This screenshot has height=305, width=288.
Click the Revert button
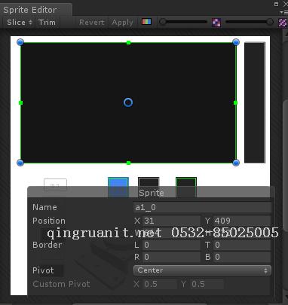[x=92, y=23]
